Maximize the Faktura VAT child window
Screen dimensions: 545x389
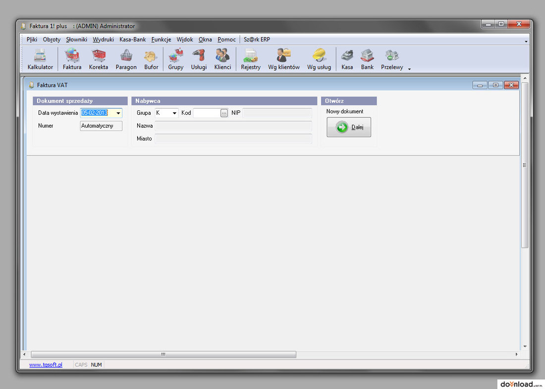[495, 85]
